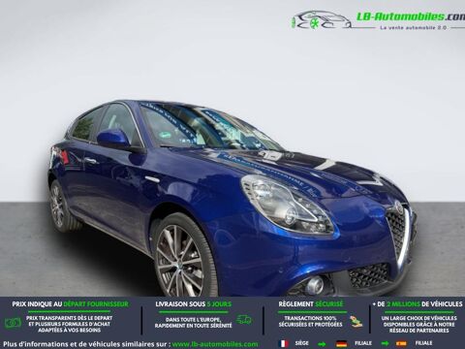
Task: Click the green arrow after SIÈGE
Action: pos(323,343)
